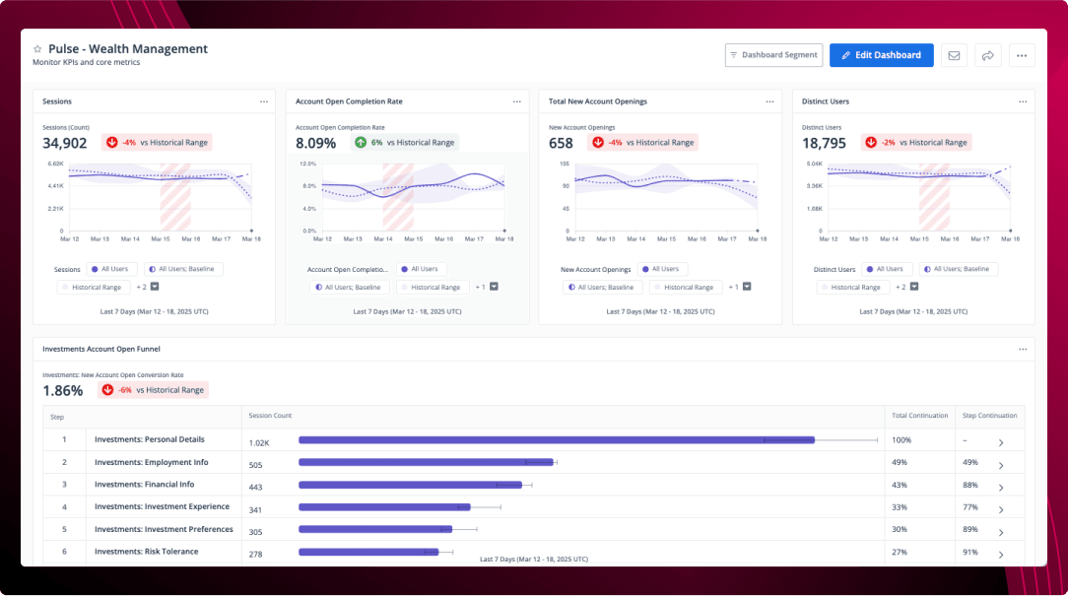Click the filter icon on Dashboard Segment

tap(733, 55)
